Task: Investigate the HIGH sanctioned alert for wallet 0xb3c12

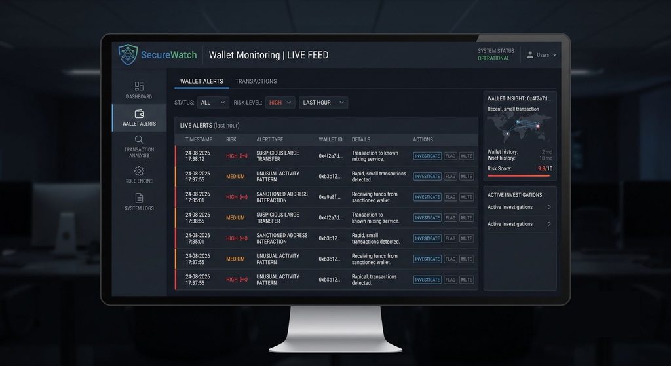Action: coord(427,238)
